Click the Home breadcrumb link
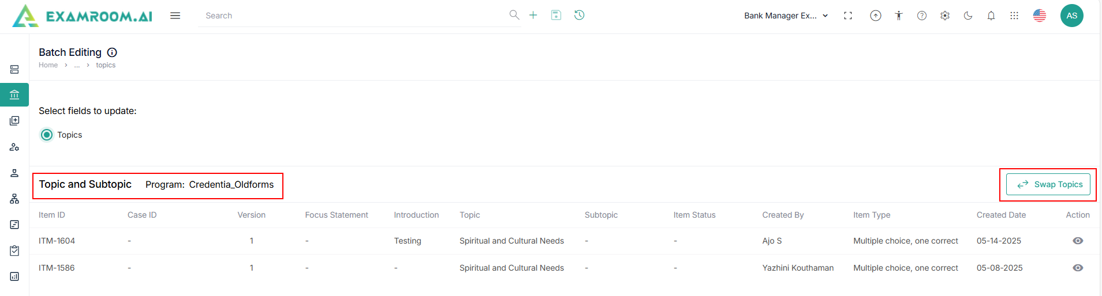This screenshot has width=1102, height=296. (48, 65)
